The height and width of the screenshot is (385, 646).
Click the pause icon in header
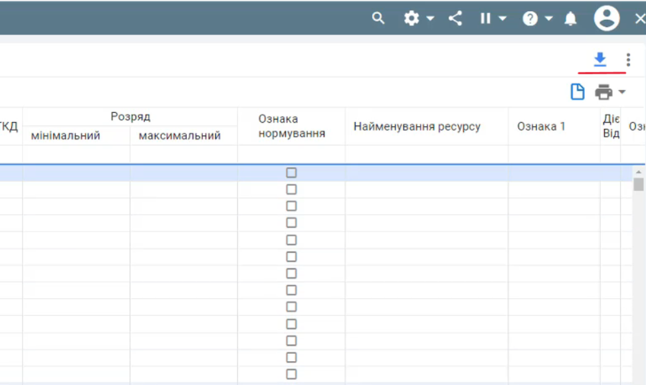485,19
